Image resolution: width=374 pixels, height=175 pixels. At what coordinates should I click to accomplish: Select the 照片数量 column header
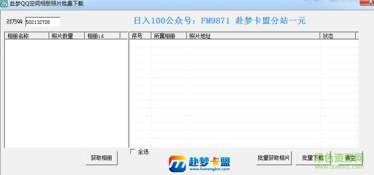tap(67, 36)
